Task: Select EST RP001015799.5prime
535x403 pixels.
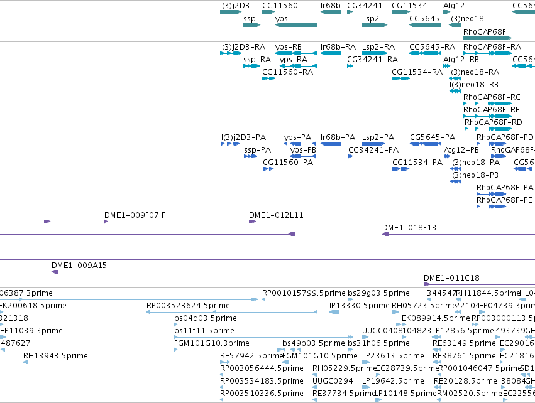Action: 264,299
